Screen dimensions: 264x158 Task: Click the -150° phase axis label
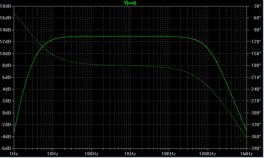click(x=256, y=54)
